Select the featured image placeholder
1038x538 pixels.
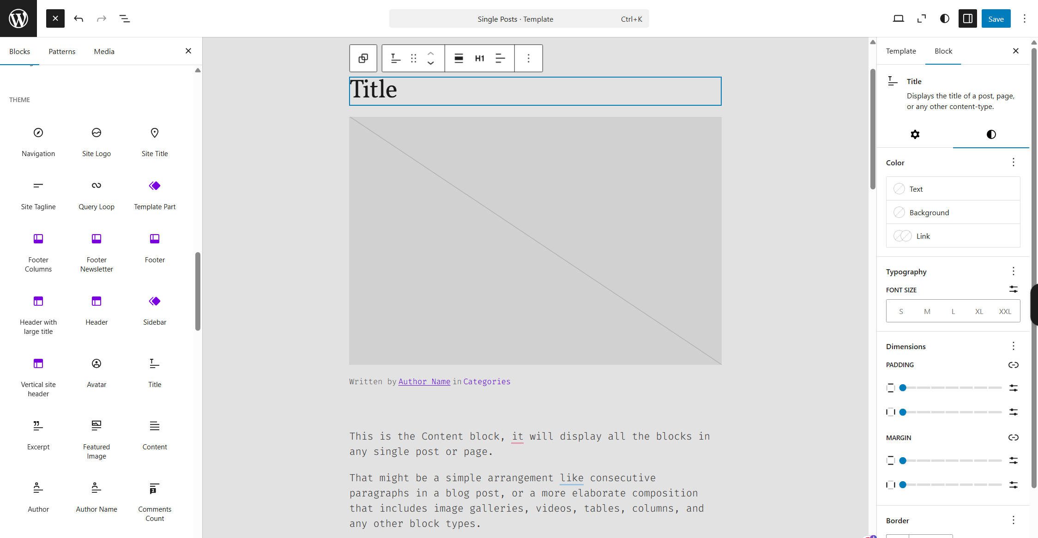(x=535, y=241)
